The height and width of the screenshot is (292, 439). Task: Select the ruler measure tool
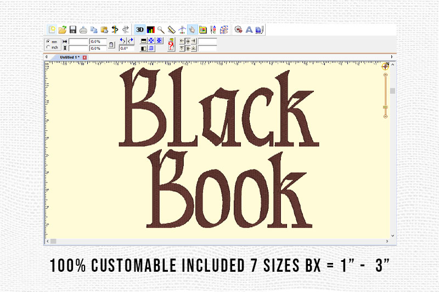pyautogui.click(x=171, y=30)
